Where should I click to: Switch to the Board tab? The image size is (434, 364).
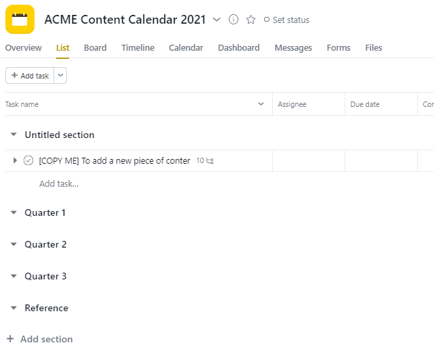click(x=95, y=47)
